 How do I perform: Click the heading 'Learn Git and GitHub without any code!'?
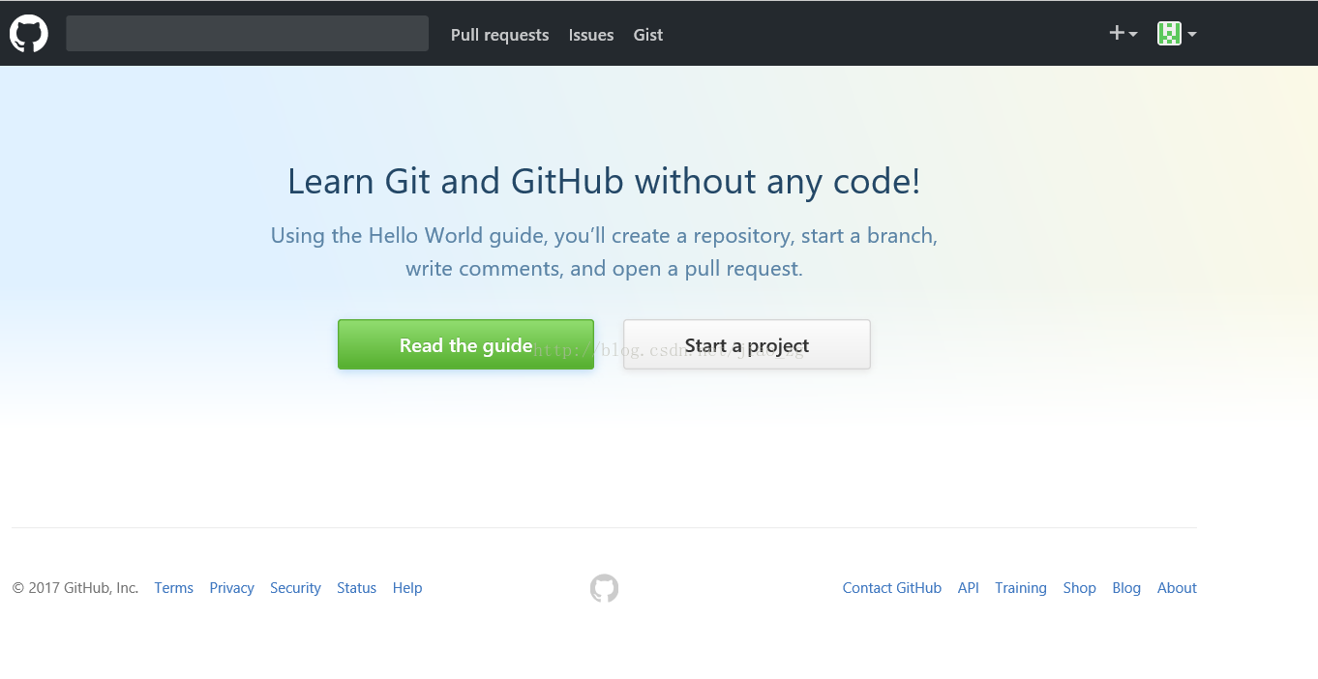pyautogui.click(x=604, y=181)
